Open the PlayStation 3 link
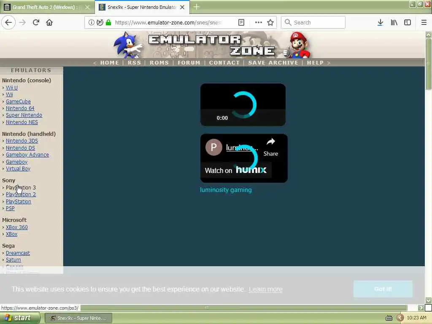 coord(21,187)
